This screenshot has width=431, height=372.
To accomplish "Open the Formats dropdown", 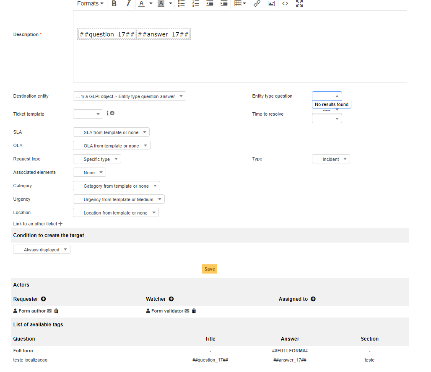I will [x=90, y=4].
